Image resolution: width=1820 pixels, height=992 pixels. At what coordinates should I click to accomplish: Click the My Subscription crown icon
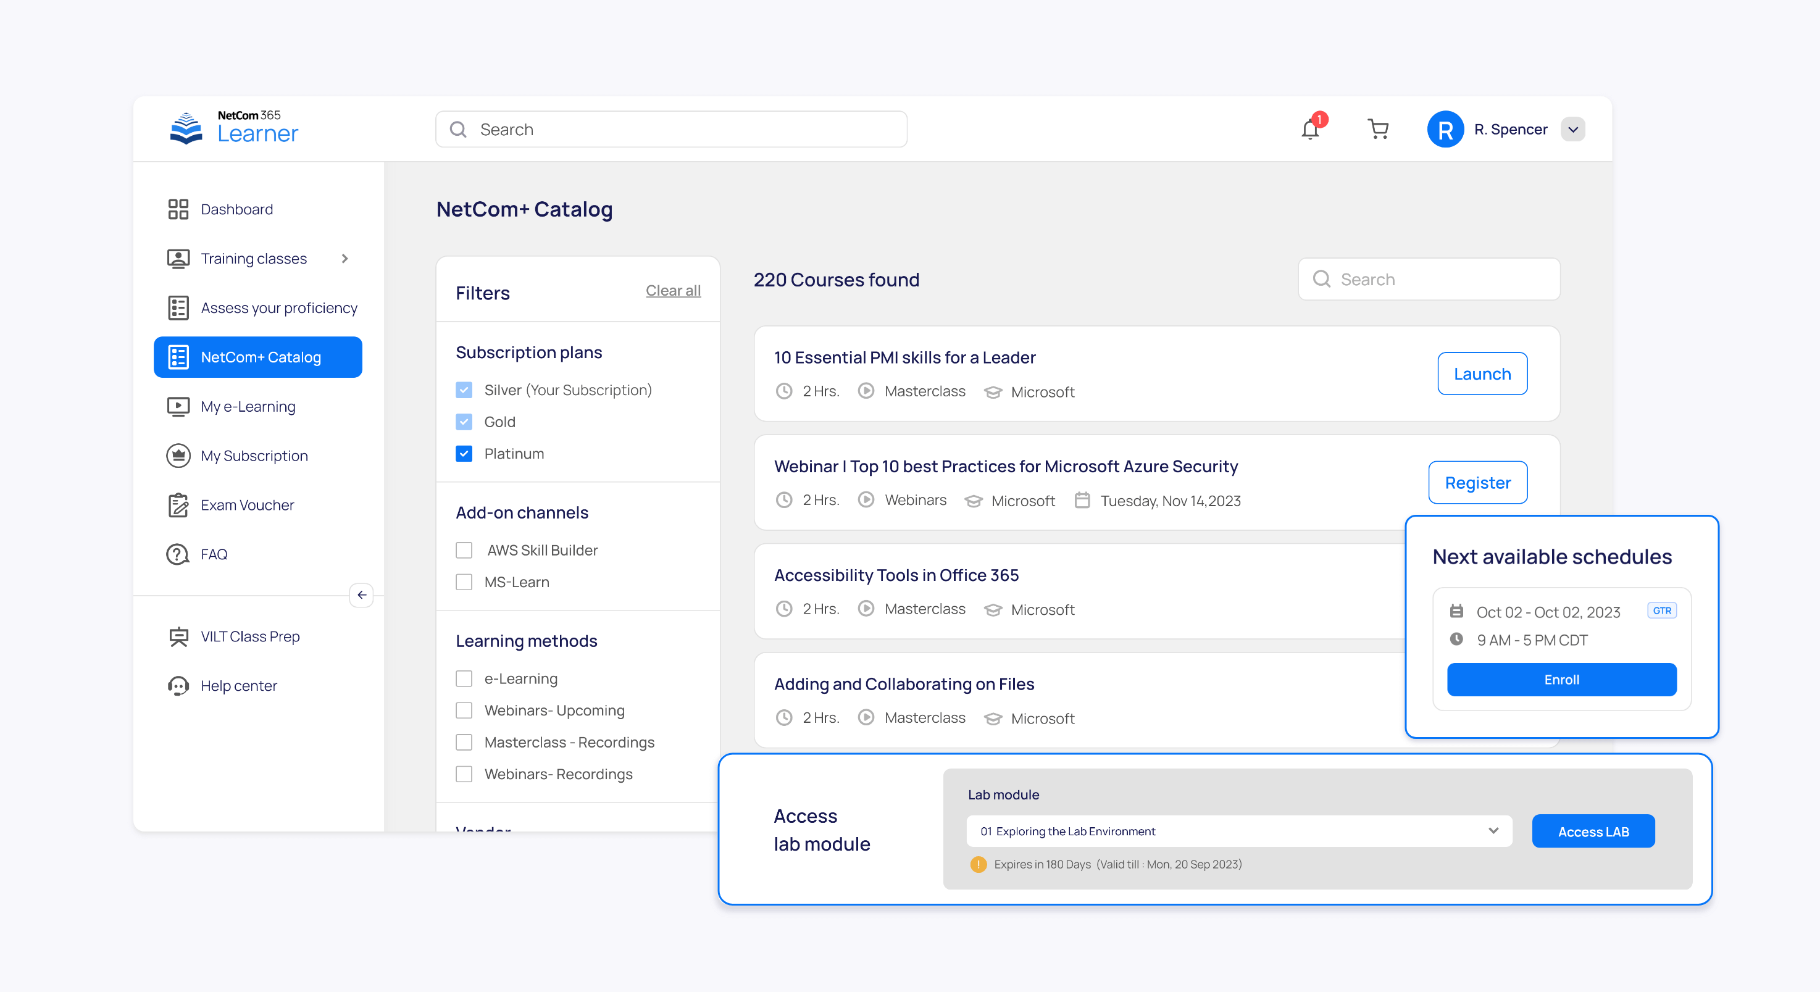coord(178,456)
